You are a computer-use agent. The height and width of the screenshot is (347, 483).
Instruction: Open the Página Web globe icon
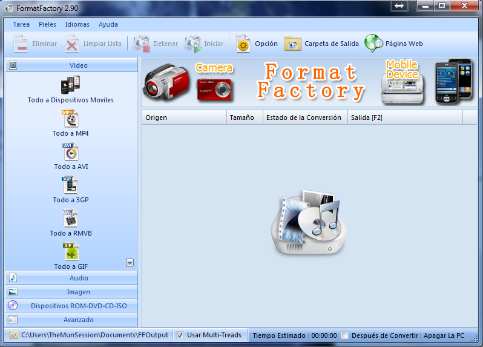[x=373, y=43]
